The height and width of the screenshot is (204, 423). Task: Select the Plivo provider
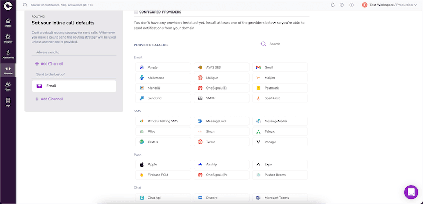click(163, 132)
